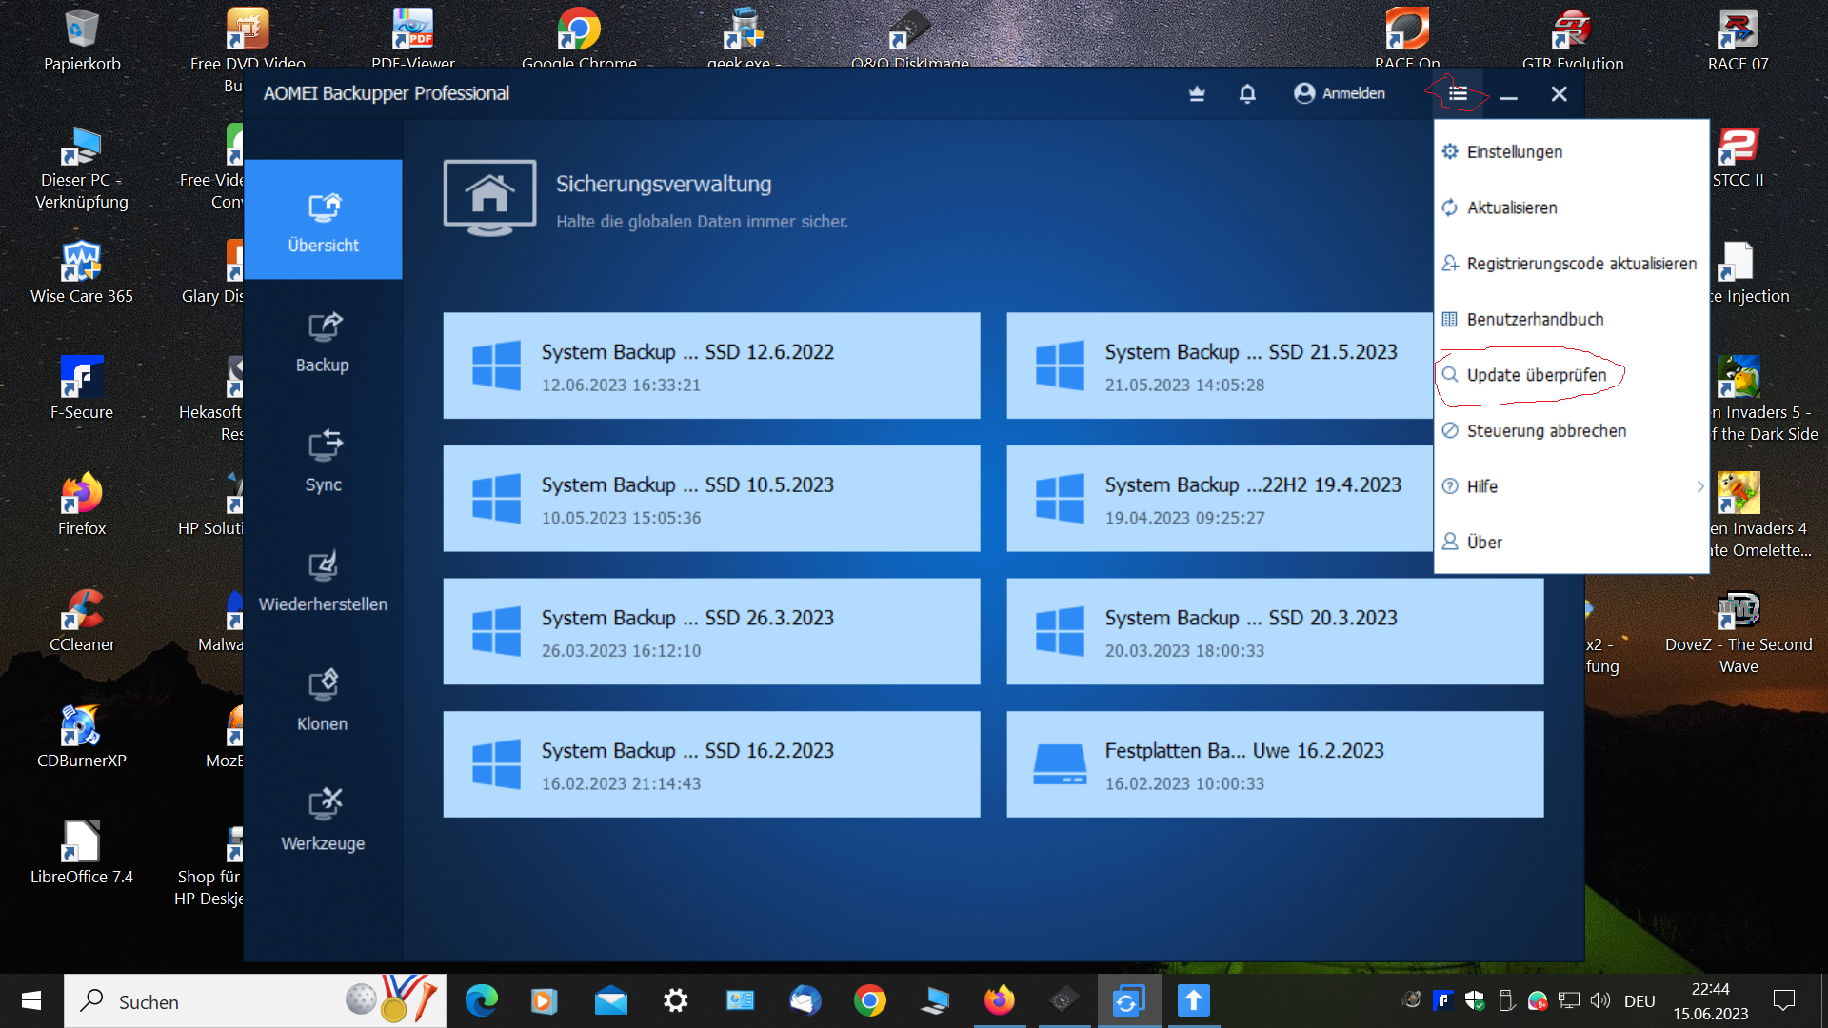
Task: Click the Anmelden login button
Action: point(1340,93)
